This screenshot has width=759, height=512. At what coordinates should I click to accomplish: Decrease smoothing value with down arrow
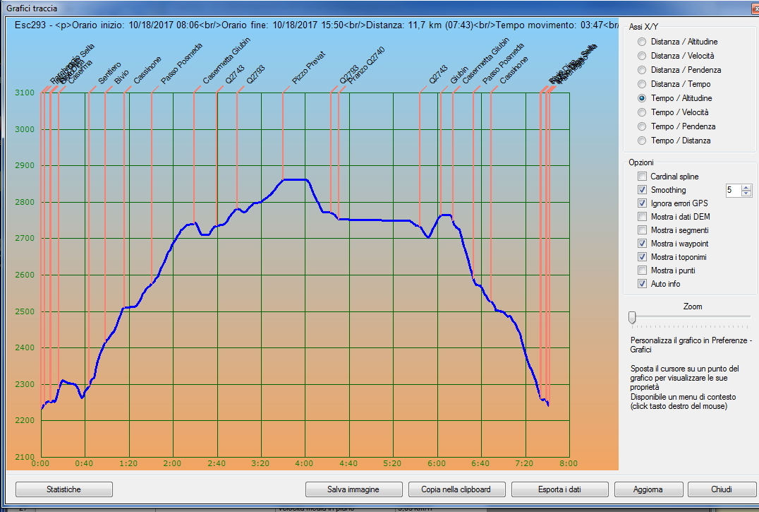(x=747, y=194)
